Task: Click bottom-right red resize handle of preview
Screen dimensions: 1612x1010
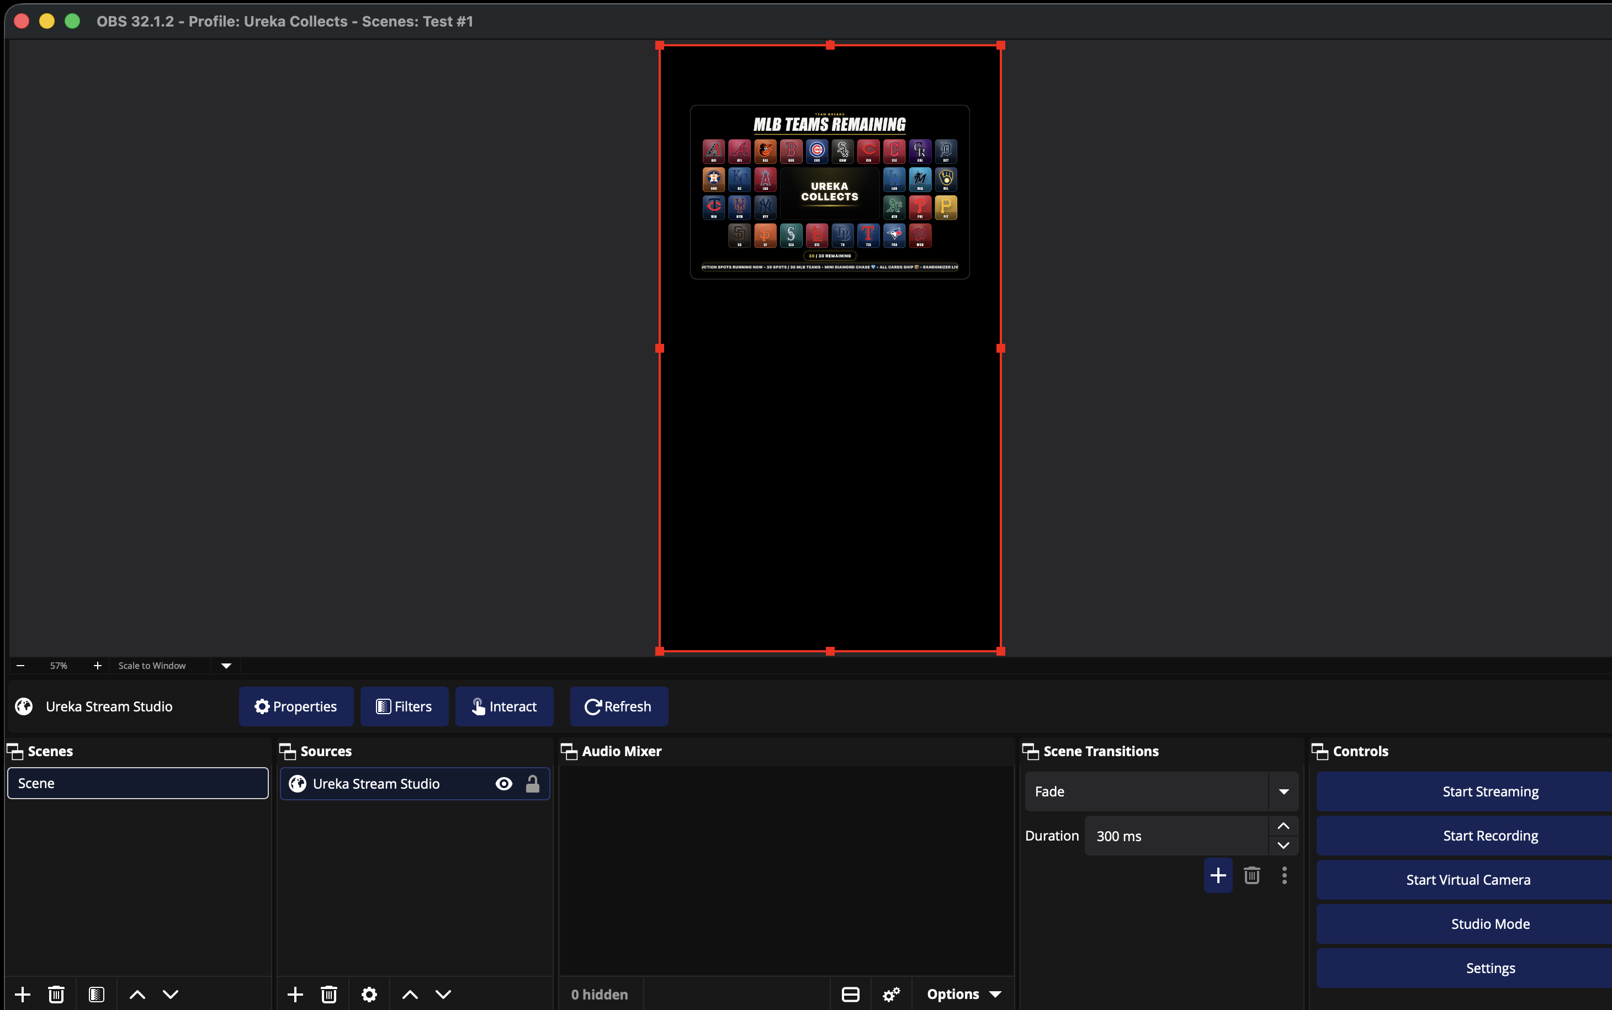Action: coord(1001,651)
